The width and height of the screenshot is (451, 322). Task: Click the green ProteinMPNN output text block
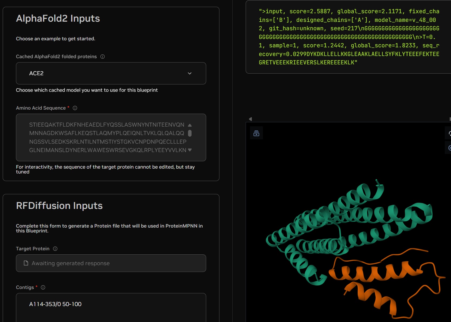[349, 37]
